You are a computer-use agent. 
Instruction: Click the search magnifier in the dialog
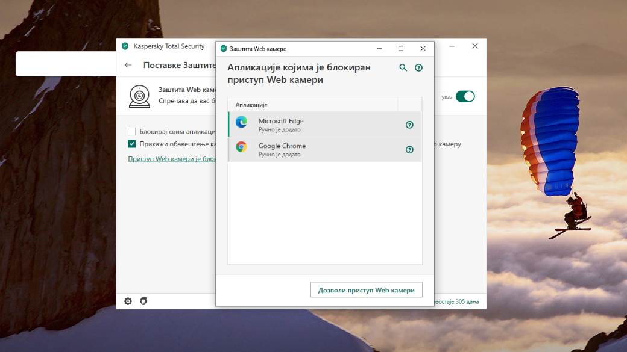[x=402, y=67]
